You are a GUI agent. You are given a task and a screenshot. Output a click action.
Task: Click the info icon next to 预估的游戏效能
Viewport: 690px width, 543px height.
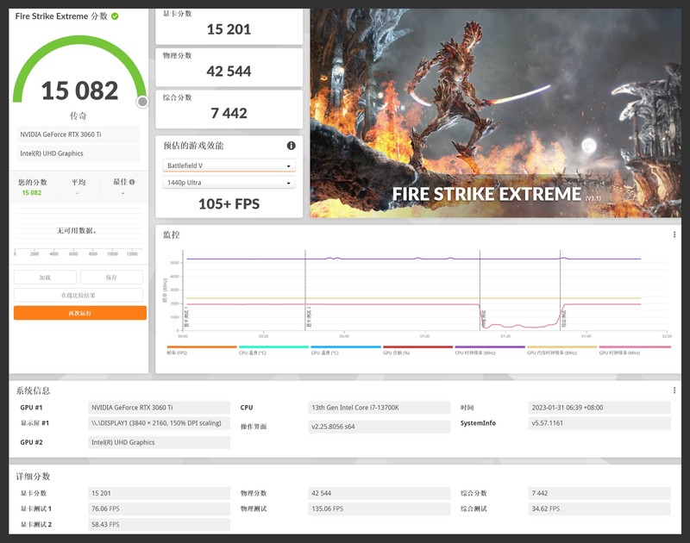[x=291, y=146]
